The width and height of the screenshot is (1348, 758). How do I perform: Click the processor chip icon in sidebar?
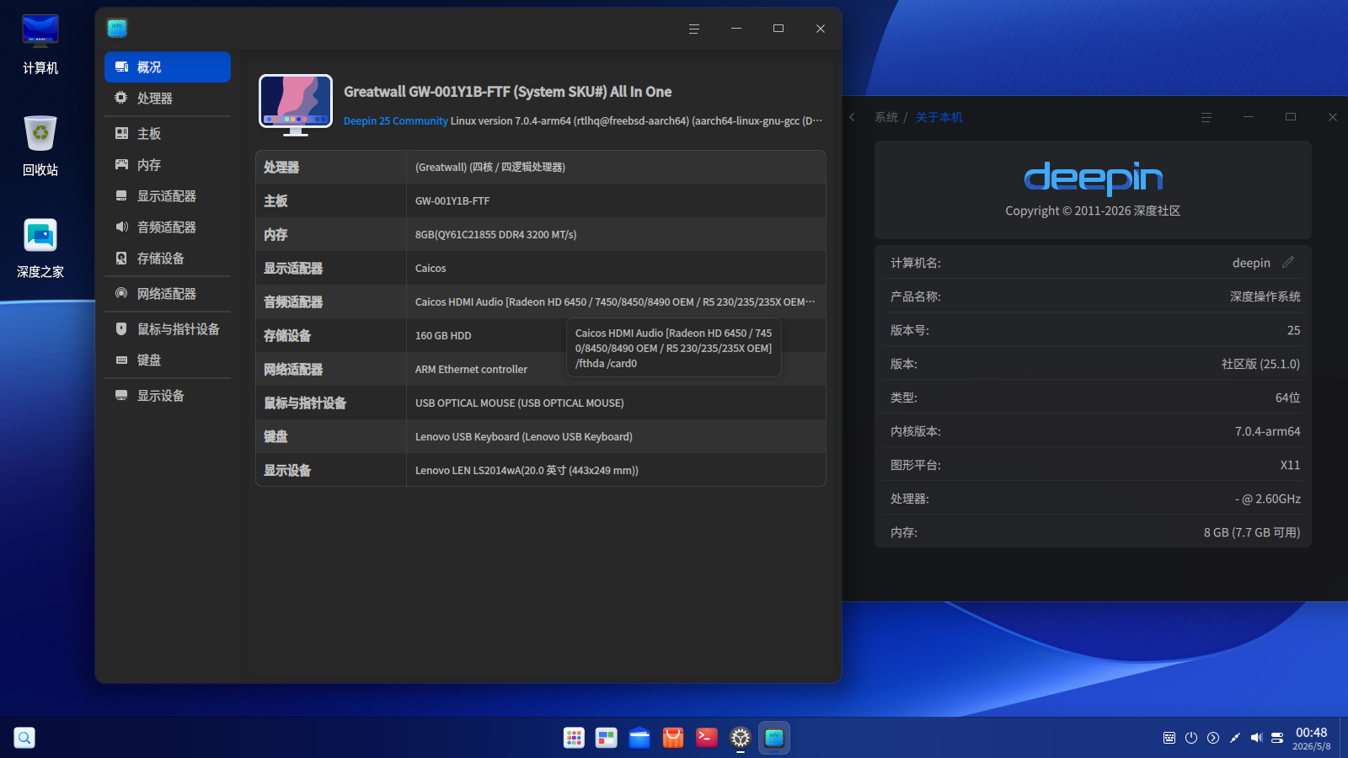(121, 98)
